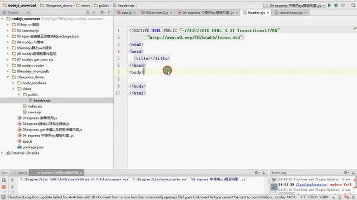Click the views breadcrumb in navigation bar
The width and height of the screenshot is (357, 200).
(83, 5)
